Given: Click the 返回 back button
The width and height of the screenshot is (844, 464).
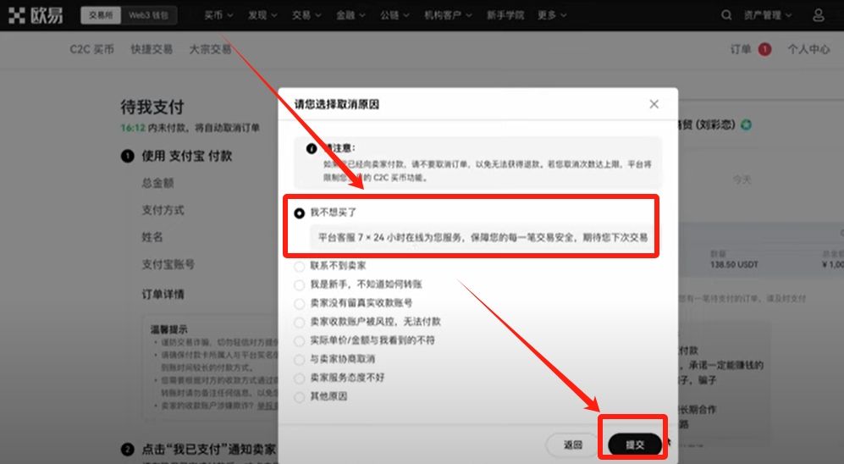Looking at the screenshot, I should click(574, 445).
